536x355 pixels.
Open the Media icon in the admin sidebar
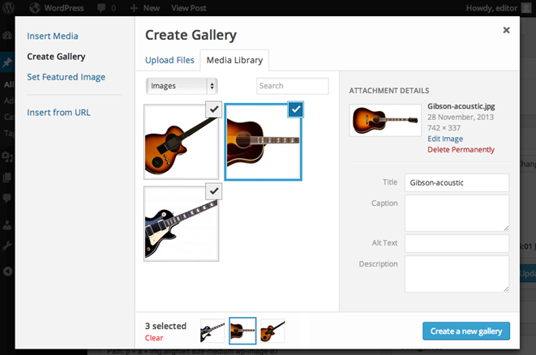pos(7,156)
